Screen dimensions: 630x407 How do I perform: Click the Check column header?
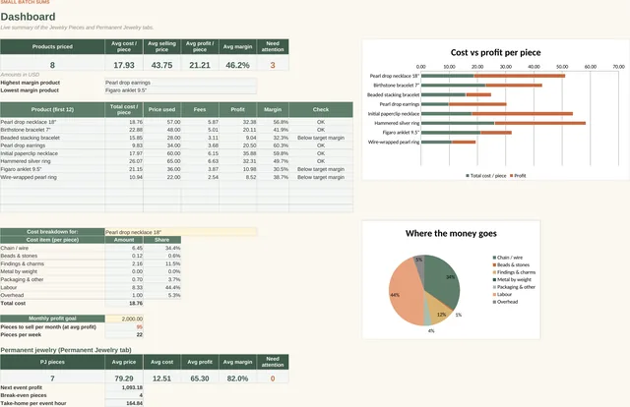pos(321,109)
